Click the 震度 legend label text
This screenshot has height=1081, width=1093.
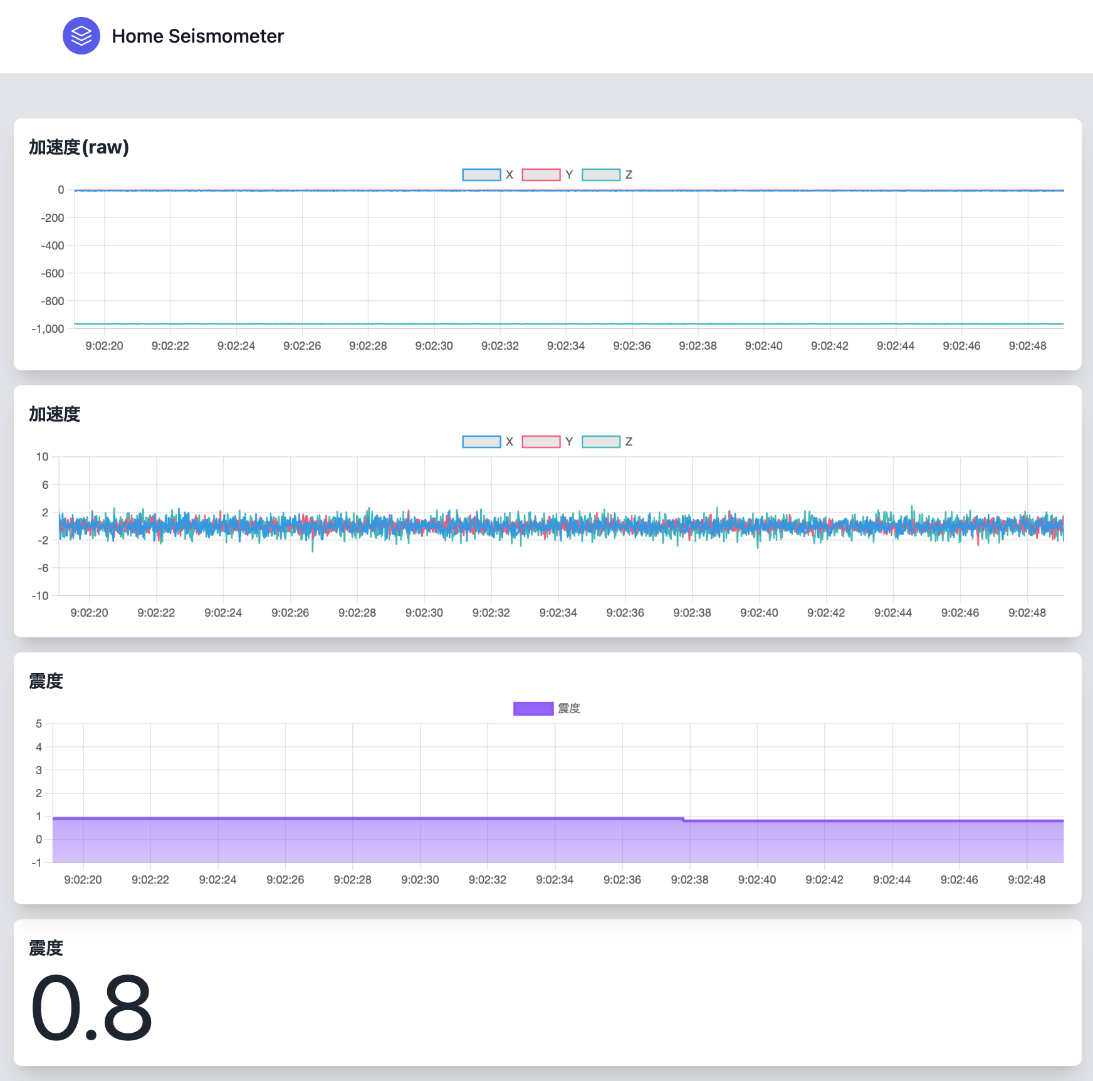569,709
